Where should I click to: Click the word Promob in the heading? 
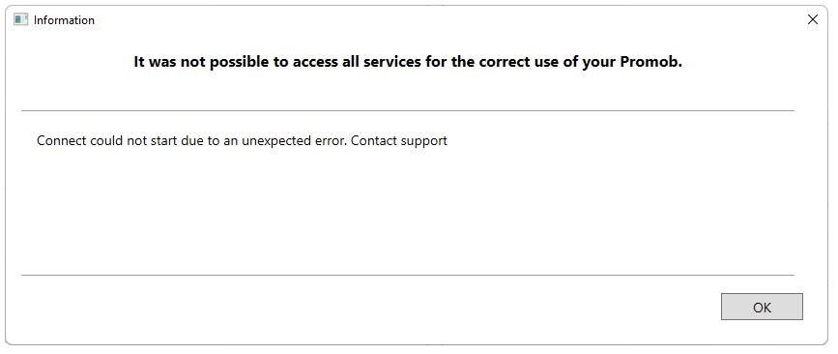[x=650, y=62]
